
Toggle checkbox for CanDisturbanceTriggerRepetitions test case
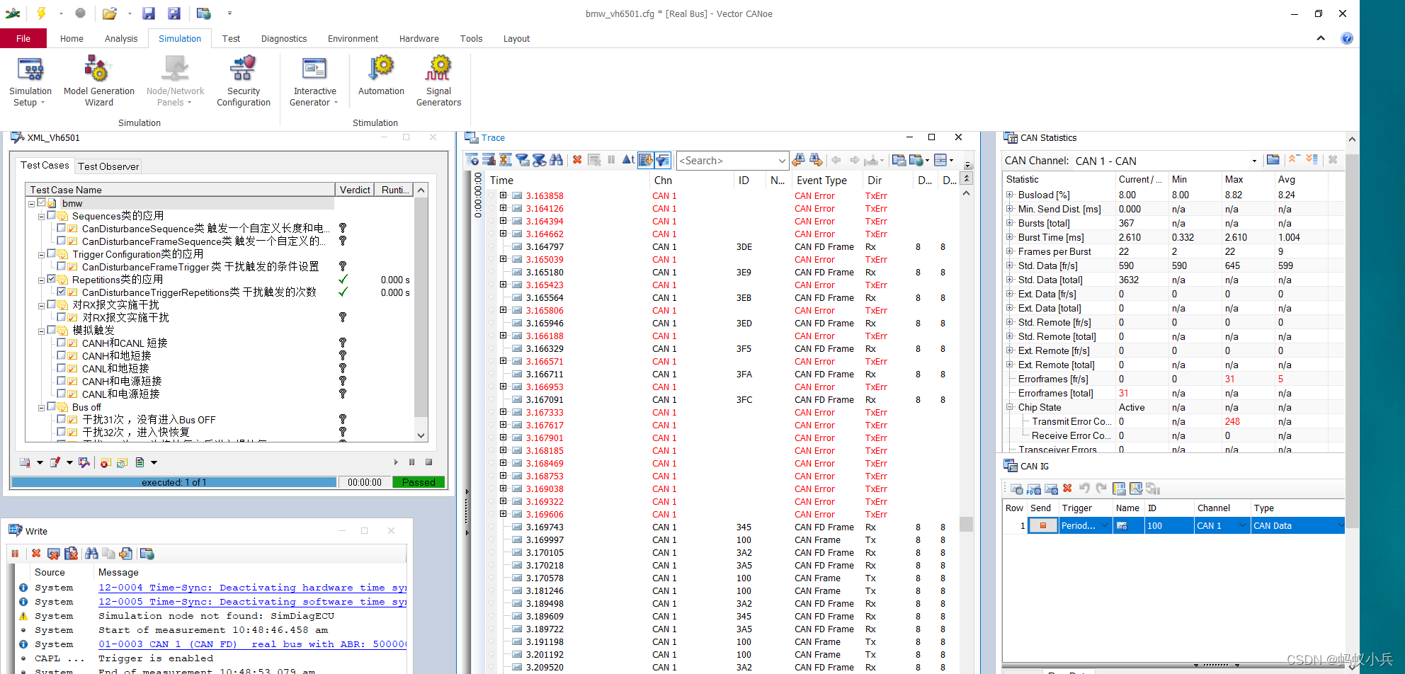[62, 292]
